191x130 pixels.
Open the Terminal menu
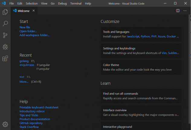coord(76,3)
